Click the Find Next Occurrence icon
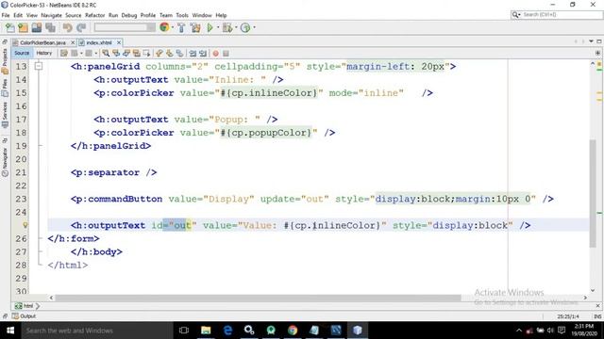Screen dimensions: 604x339 tap(126, 54)
